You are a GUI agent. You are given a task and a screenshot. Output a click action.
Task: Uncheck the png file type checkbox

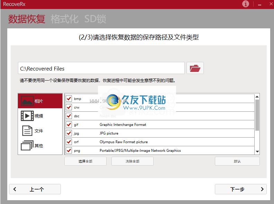69,150
